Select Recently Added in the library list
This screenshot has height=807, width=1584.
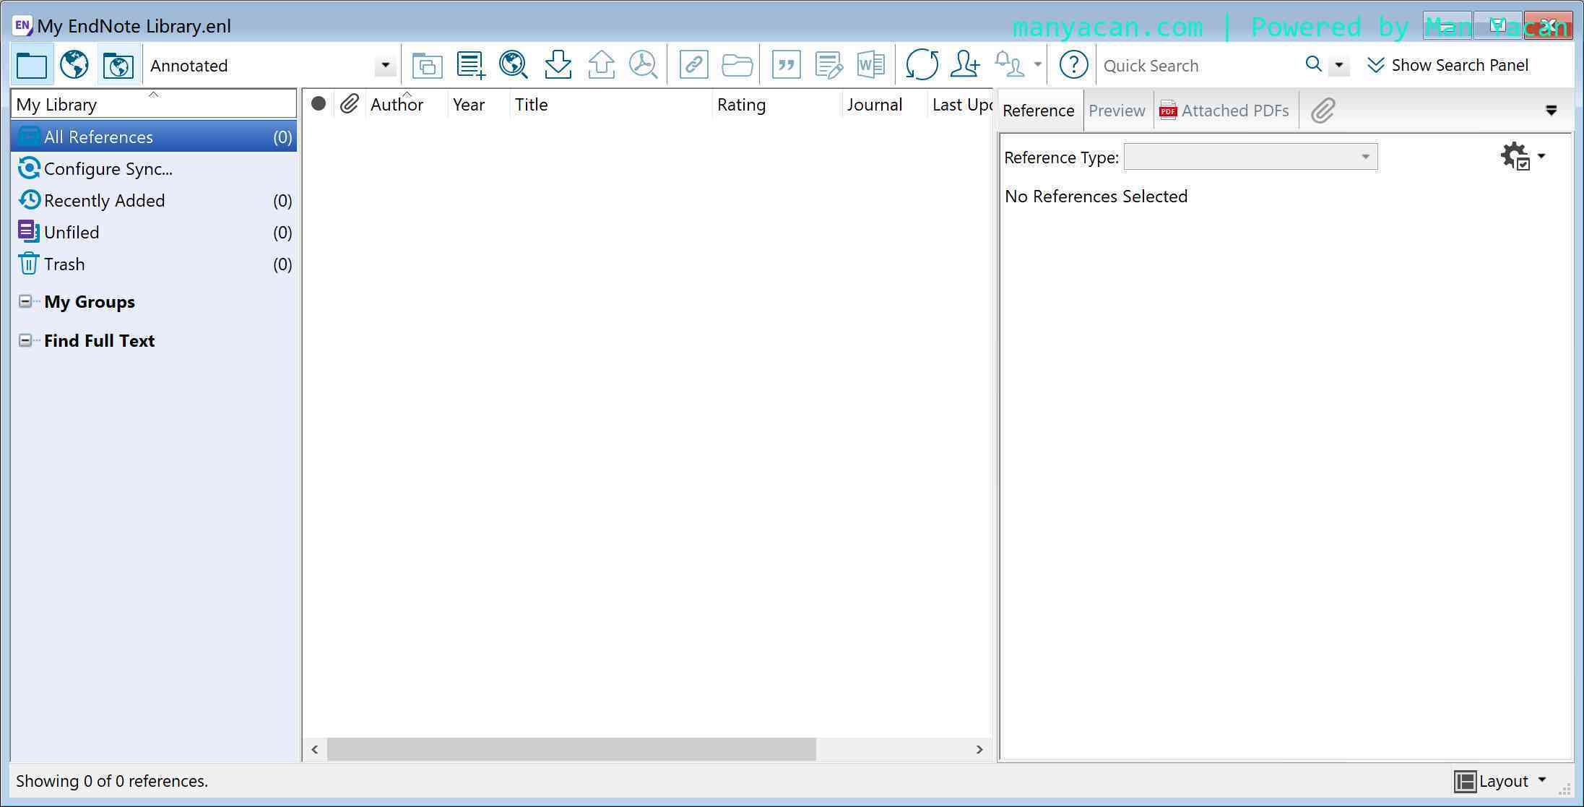click(x=104, y=200)
